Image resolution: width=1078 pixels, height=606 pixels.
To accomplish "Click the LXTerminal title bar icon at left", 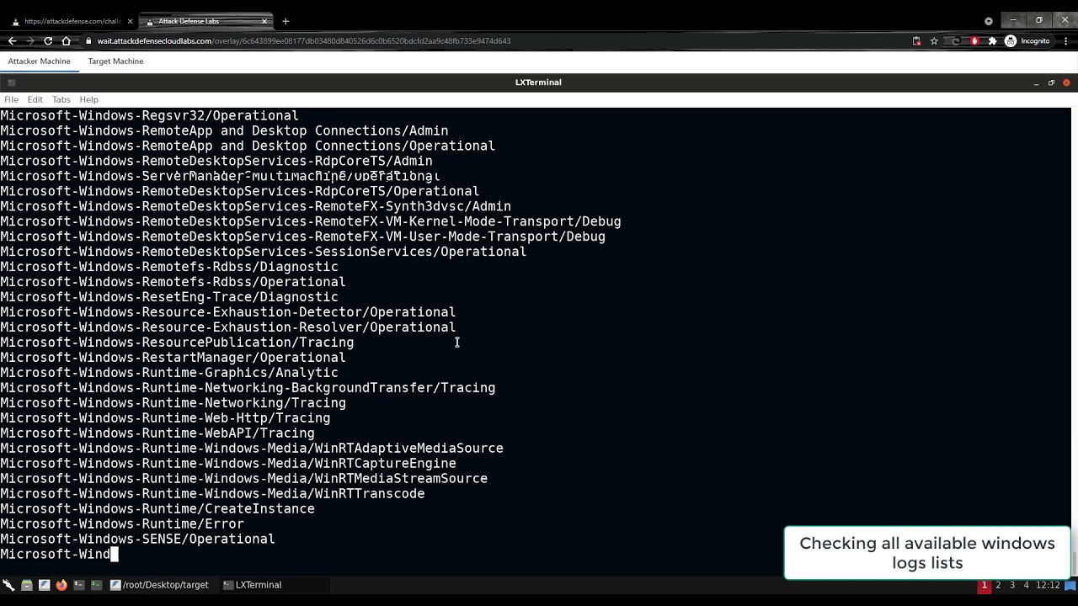I will coord(11,82).
